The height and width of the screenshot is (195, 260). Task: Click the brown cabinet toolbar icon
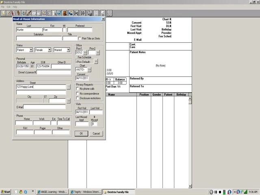click(65, 13)
